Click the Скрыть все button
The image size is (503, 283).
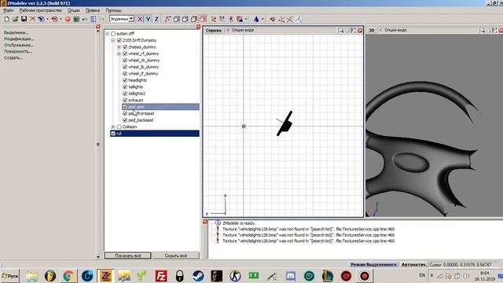[176, 255]
